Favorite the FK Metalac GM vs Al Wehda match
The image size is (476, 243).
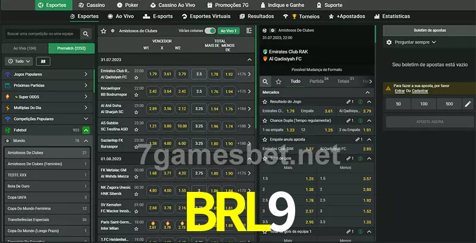[x=136, y=176]
